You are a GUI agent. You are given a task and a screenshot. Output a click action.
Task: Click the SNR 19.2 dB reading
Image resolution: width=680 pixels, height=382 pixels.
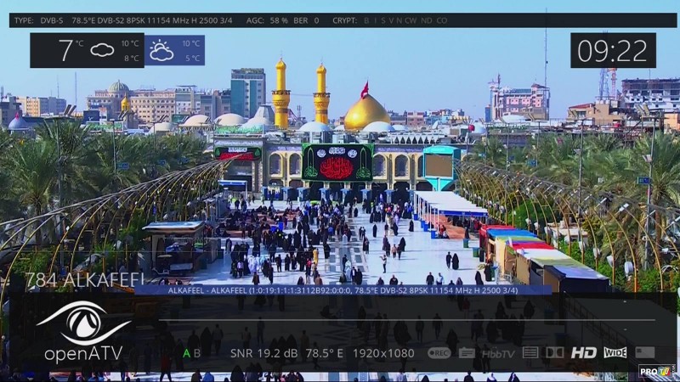[x=263, y=353]
